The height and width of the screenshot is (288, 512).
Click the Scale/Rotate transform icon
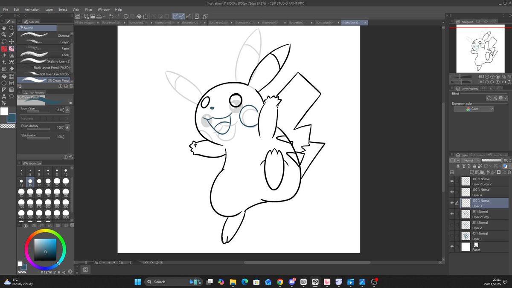[145, 16]
